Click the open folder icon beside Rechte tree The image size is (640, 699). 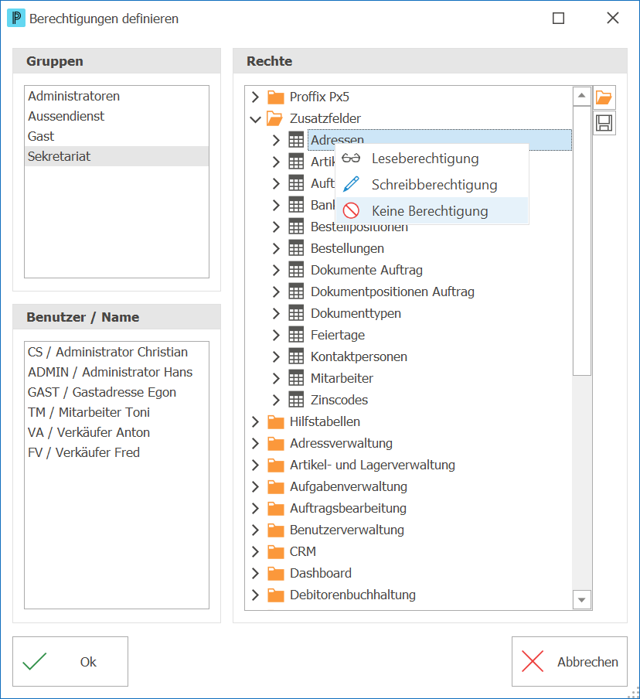coord(604,97)
